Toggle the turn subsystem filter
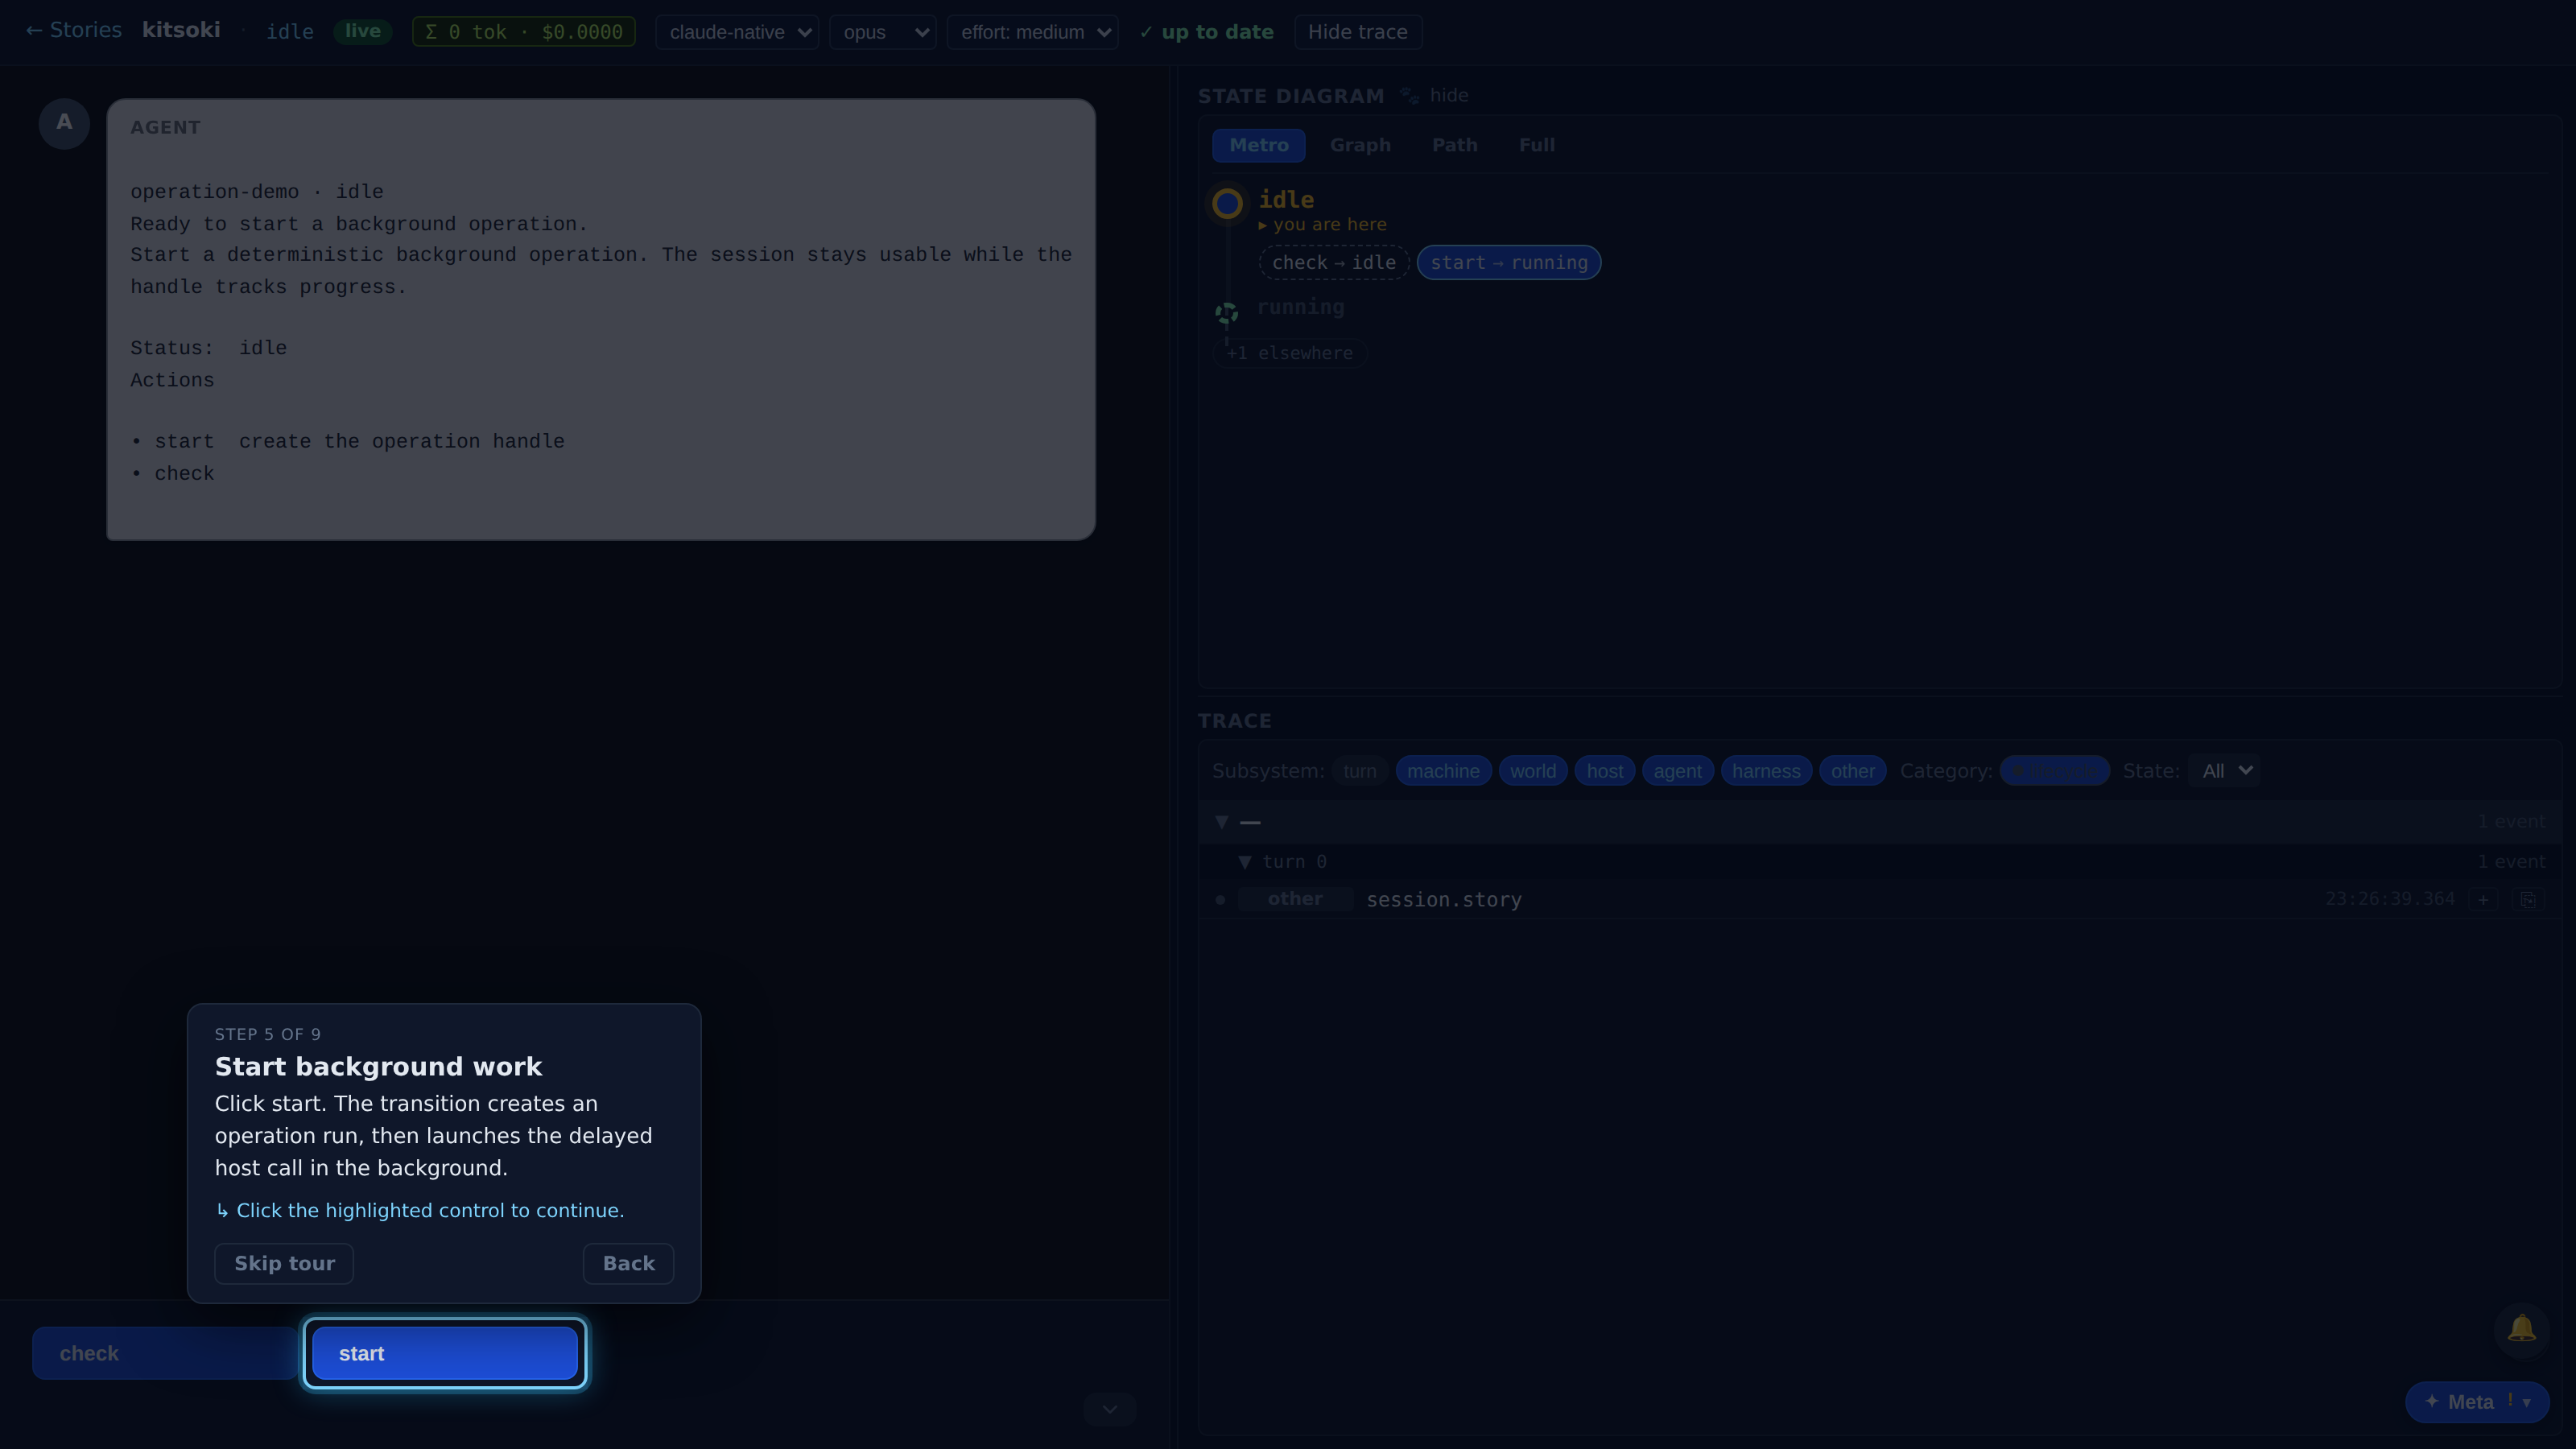The width and height of the screenshot is (2576, 1449). 1359,771
